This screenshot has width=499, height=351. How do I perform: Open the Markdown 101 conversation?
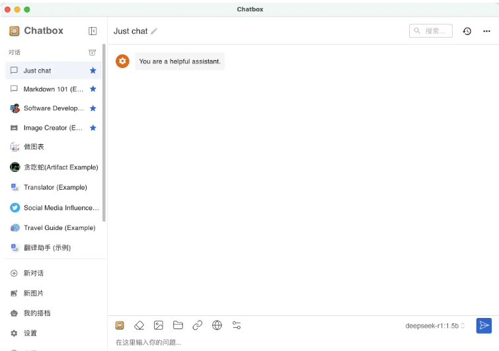pyautogui.click(x=54, y=89)
